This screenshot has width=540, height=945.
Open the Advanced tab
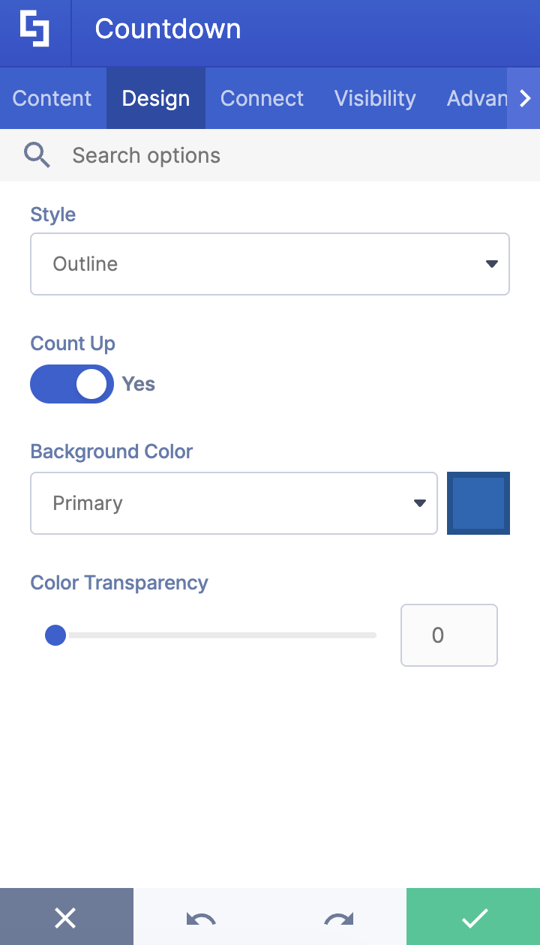pos(478,97)
